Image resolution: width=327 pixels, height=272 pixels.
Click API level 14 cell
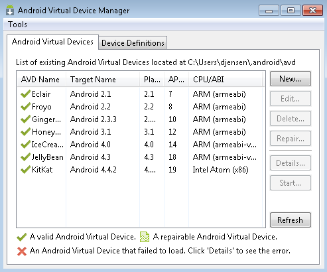pos(172,145)
